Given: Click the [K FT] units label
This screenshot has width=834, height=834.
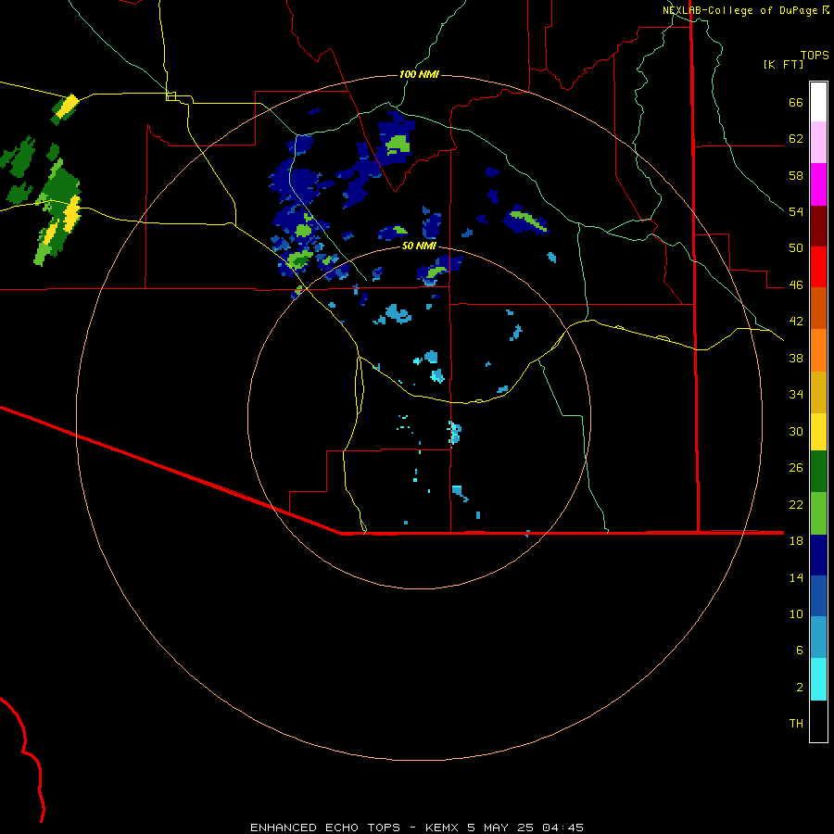Looking at the screenshot, I should [783, 64].
